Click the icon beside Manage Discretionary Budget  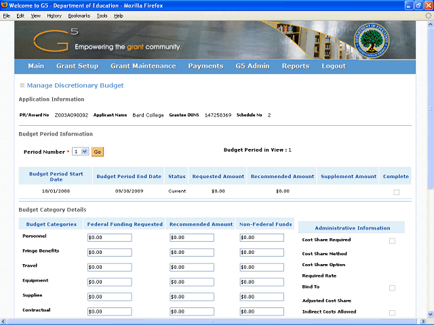(22, 86)
